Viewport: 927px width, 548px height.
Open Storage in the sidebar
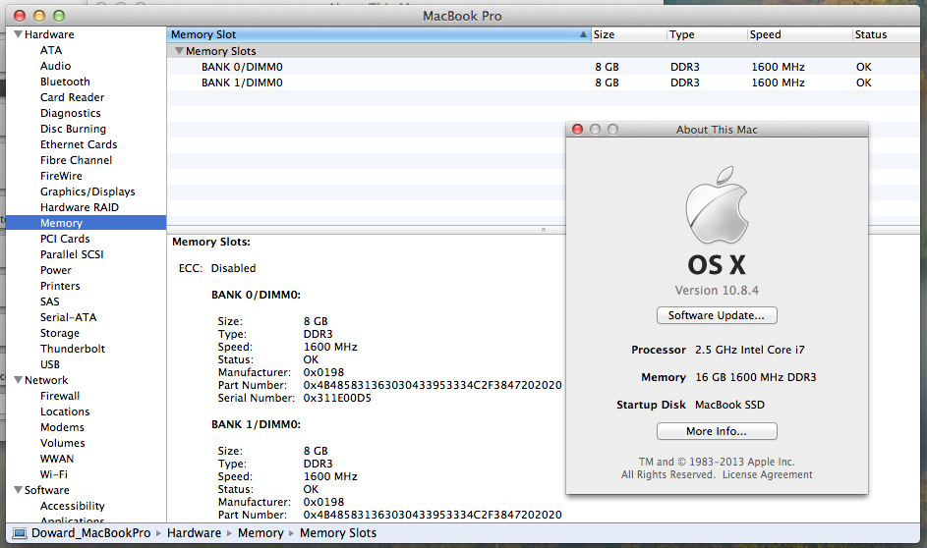60,333
